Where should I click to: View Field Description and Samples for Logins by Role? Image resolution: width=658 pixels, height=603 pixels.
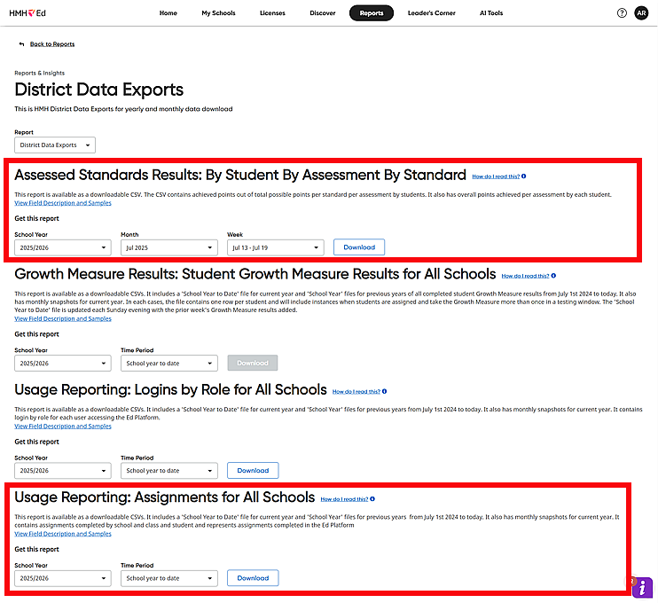pyautogui.click(x=63, y=427)
